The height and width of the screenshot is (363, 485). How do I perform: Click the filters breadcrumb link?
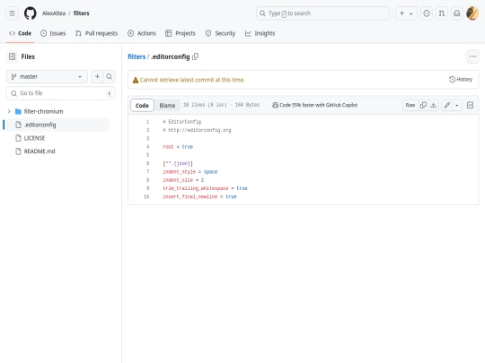(x=137, y=56)
